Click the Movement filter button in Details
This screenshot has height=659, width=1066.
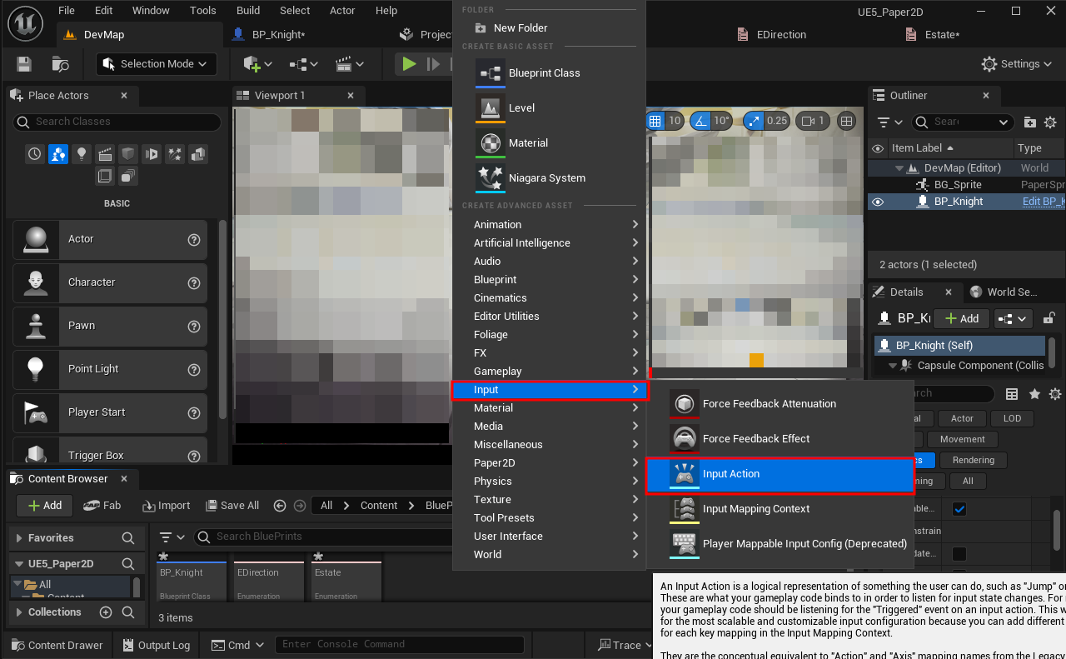click(x=962, y=439)
